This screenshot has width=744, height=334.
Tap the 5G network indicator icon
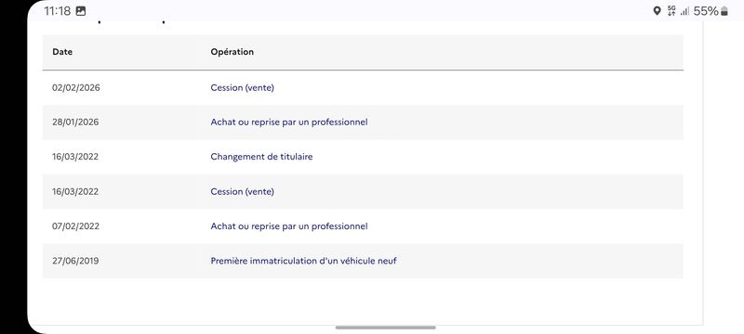coord(671,11)
